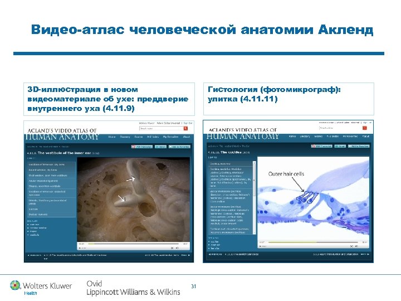
Task: Open Home in the cochlea screenshot navigation
Action: pos(292,137)
